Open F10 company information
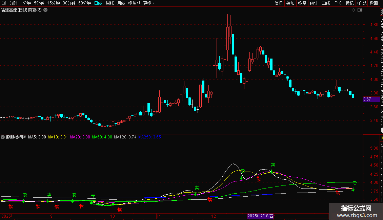383x220 pixels. pos(338,3)
